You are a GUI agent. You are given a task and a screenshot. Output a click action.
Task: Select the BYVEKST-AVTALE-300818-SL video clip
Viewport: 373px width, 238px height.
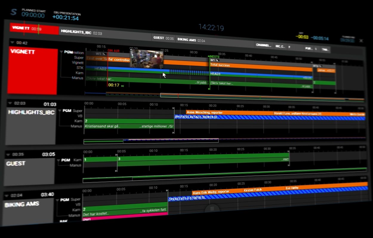(x=270, y=118)
